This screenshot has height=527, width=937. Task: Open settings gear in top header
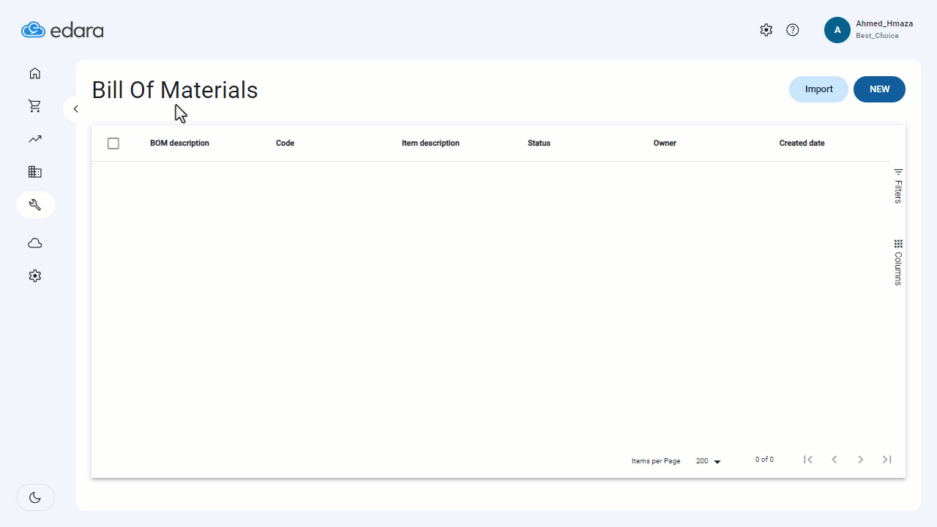(766, 30)
